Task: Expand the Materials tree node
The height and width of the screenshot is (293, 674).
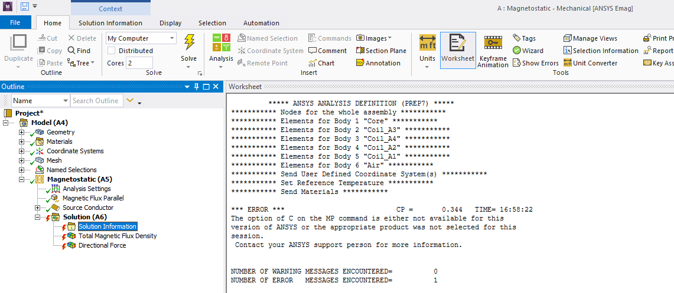Action: tap(21, 141)
